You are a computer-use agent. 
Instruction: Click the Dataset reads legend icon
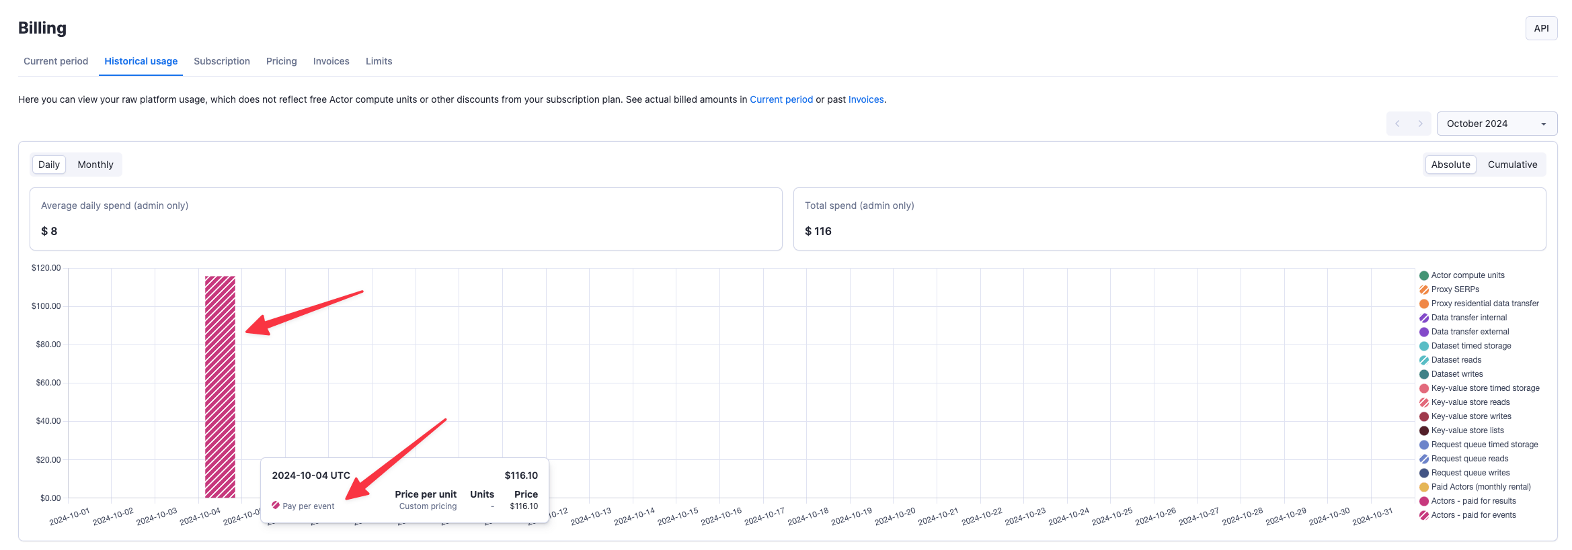coord(1423,360)
